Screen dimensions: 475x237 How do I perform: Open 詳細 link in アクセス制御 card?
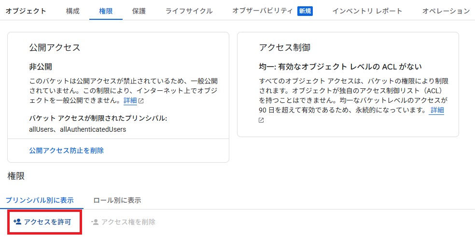tap(437, 110)
